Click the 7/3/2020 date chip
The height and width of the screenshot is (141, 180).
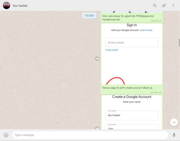pos(89,16)
